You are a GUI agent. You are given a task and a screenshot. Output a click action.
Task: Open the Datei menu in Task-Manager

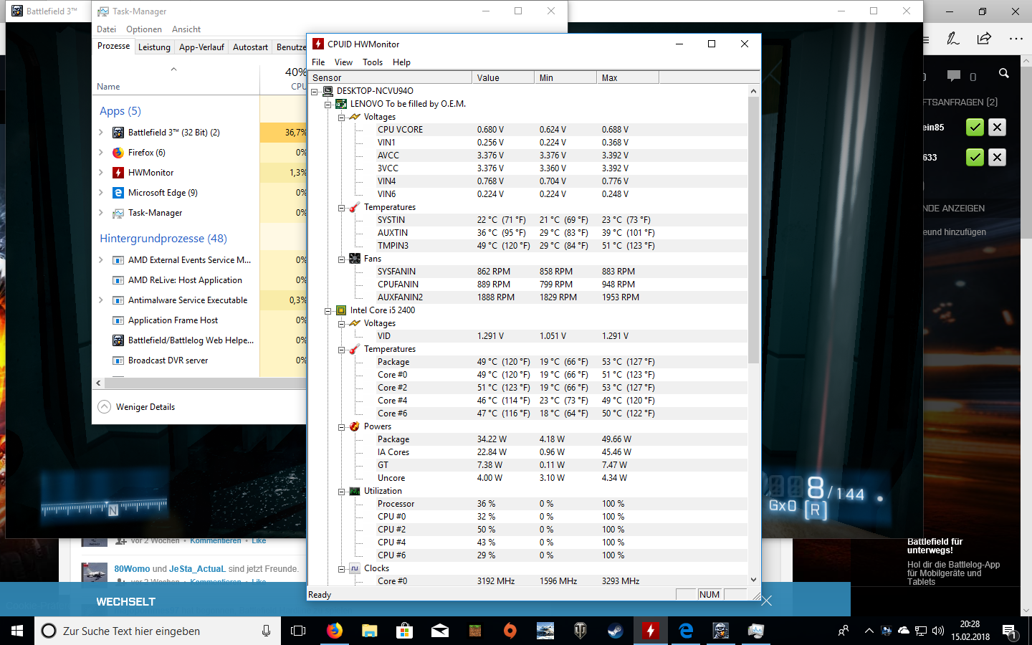107,29
